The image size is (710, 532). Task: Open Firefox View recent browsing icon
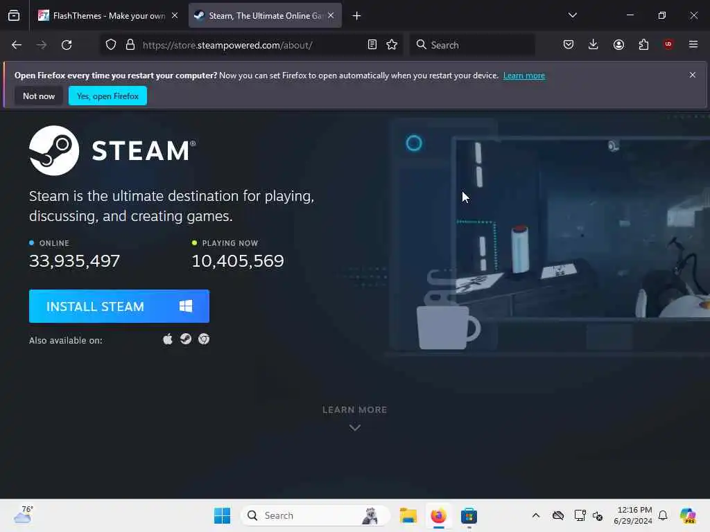pos(14,15)
